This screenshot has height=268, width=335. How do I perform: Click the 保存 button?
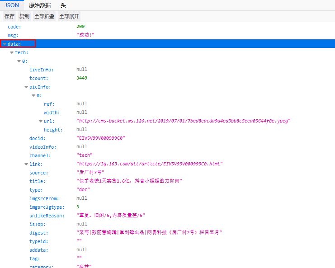9,16
